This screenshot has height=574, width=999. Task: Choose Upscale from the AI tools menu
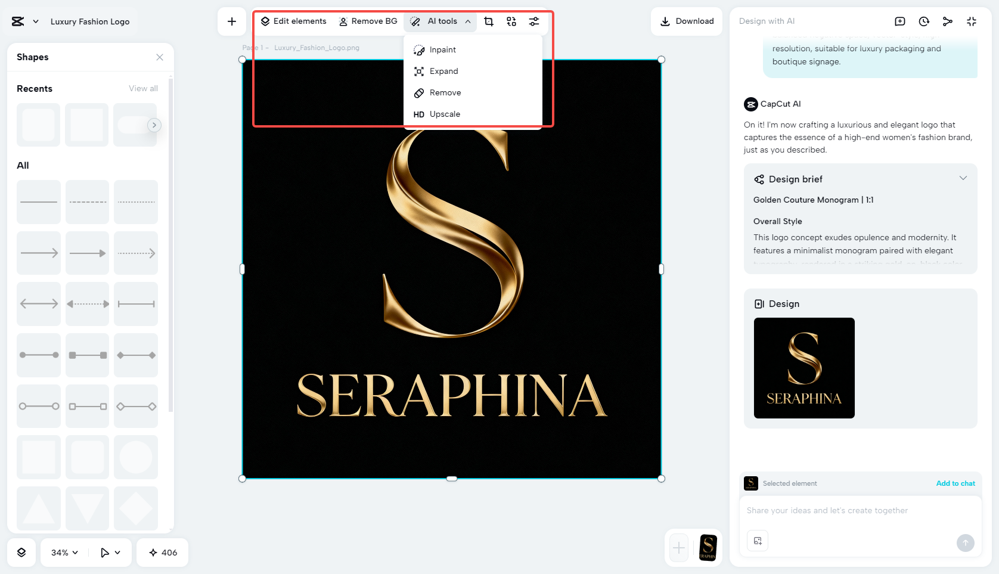(x=444, y=114)
